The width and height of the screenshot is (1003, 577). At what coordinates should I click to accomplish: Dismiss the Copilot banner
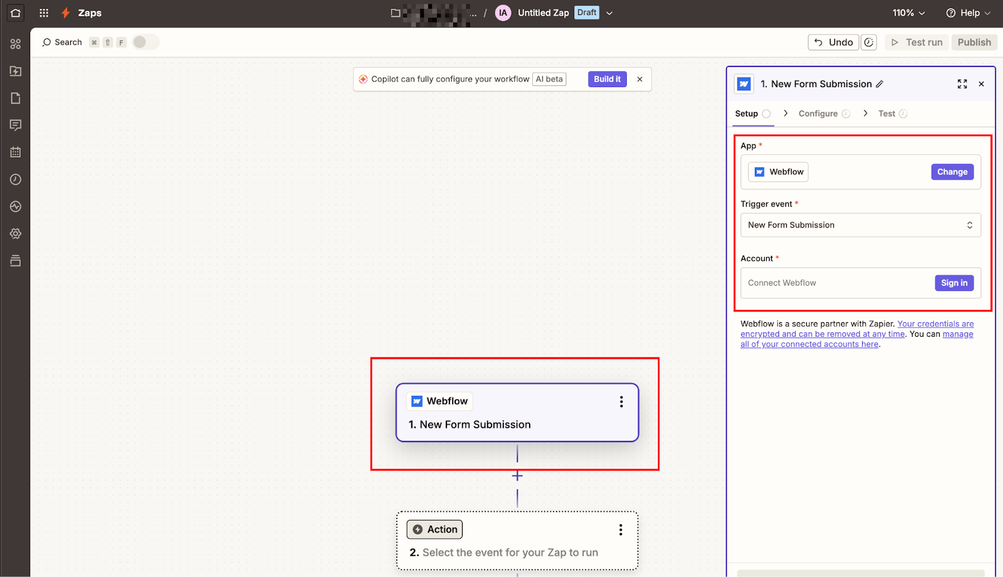pyautogui.click(x=639, y=79)
